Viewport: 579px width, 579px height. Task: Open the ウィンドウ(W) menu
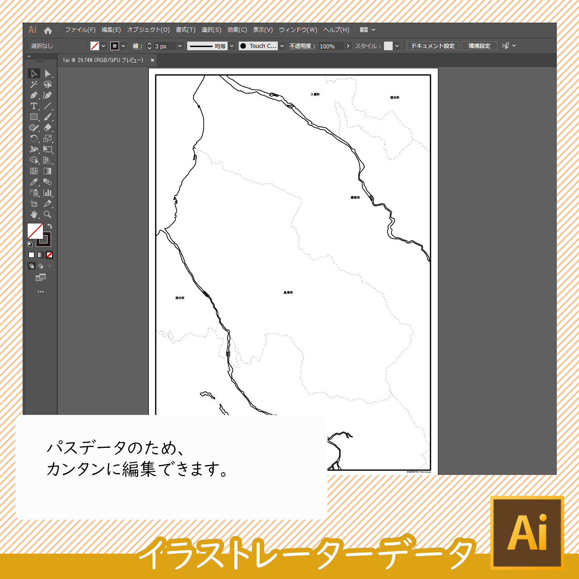(298, 30)
